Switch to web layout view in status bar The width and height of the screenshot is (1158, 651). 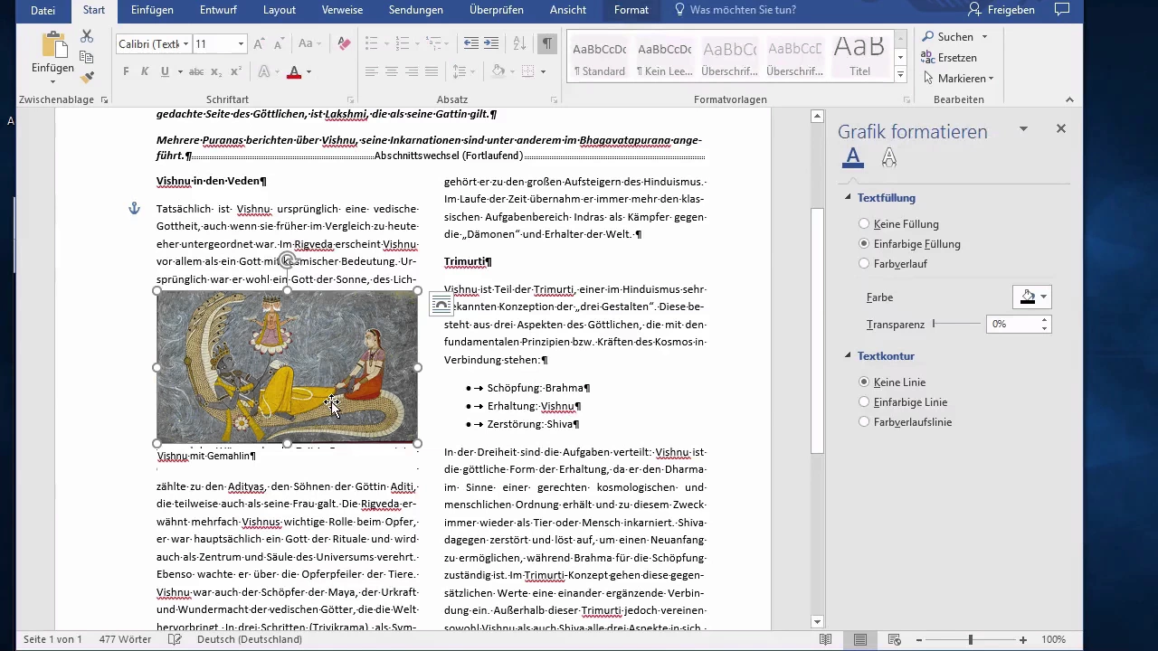(894, 639)
